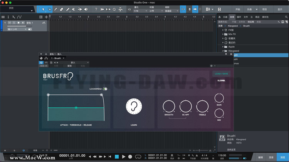The height and width of the screenshot is (162, 289).
Task: Expand the Mix FX folder
Action: tap(223, 34)
